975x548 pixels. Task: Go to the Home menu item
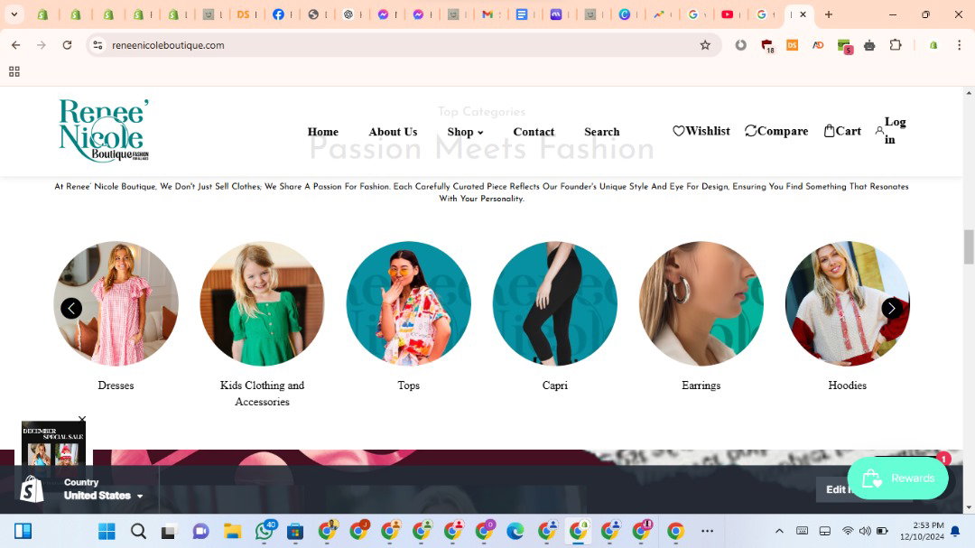click(322, 132)
